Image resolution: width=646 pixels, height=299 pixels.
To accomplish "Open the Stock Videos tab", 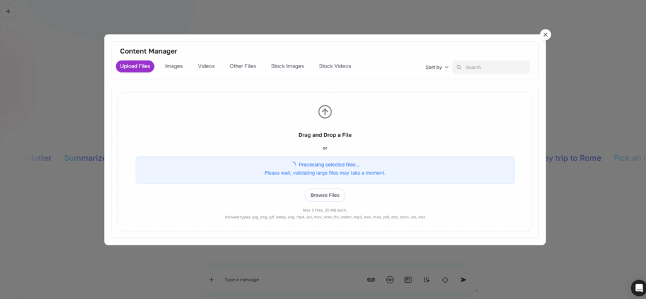I will point(335,66).
